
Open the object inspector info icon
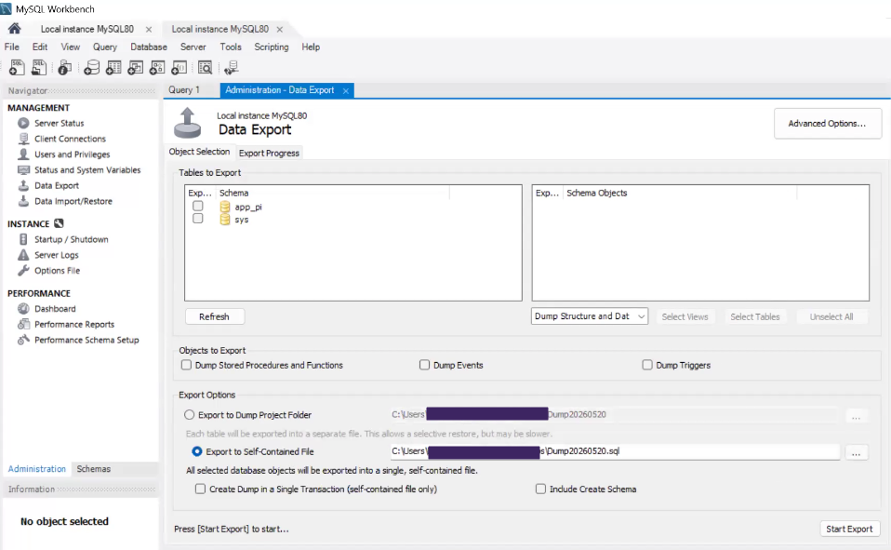pos(65,68)
